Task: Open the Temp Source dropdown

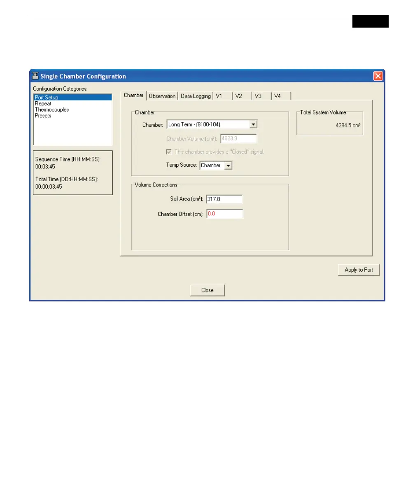Action: [x=216, y=166]
